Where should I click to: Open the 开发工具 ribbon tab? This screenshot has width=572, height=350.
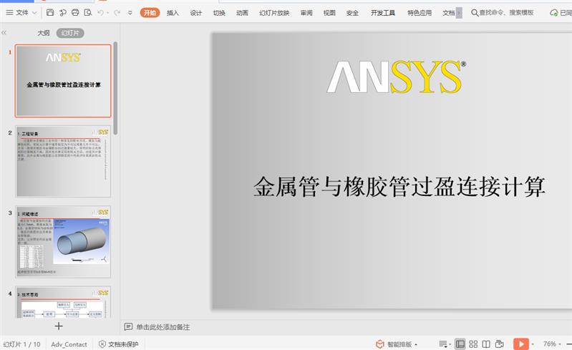pyautogui.click(x=383, y=13)
